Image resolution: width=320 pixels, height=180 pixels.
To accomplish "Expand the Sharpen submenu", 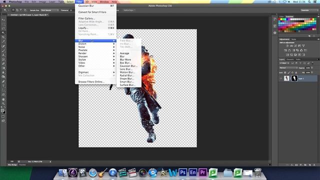I will [95, 56].
